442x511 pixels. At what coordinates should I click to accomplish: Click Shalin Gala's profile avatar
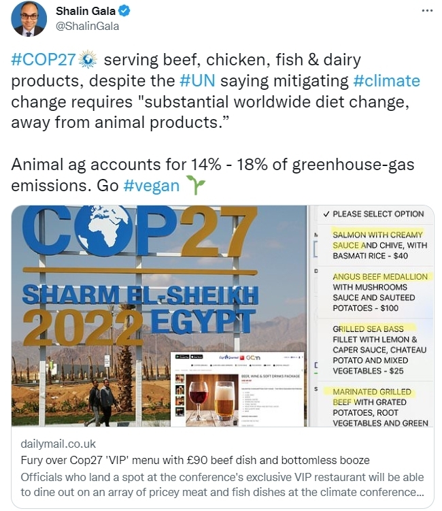pos(29,19)
